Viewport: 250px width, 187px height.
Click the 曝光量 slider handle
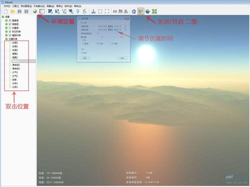(x=102, y=37)
